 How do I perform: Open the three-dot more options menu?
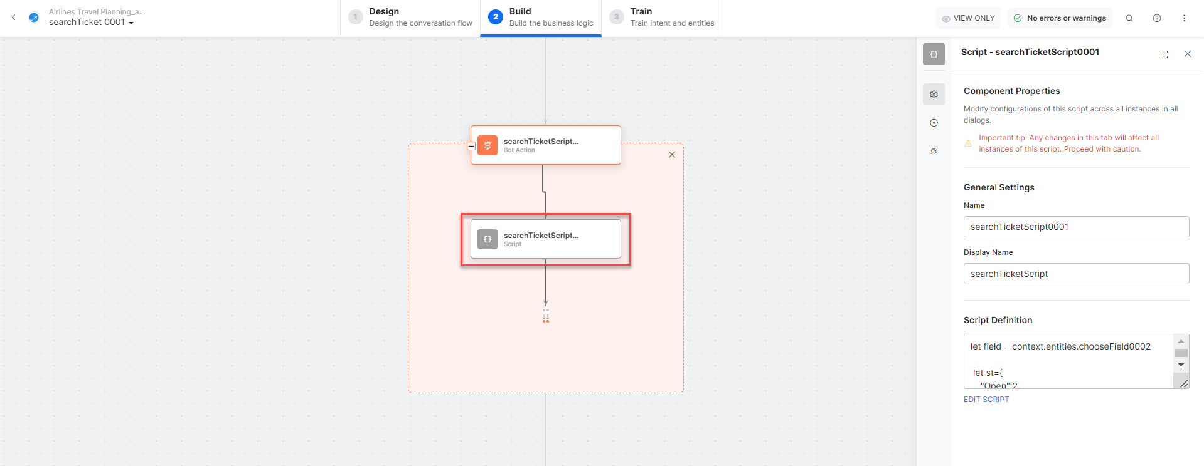[1185, 18]
